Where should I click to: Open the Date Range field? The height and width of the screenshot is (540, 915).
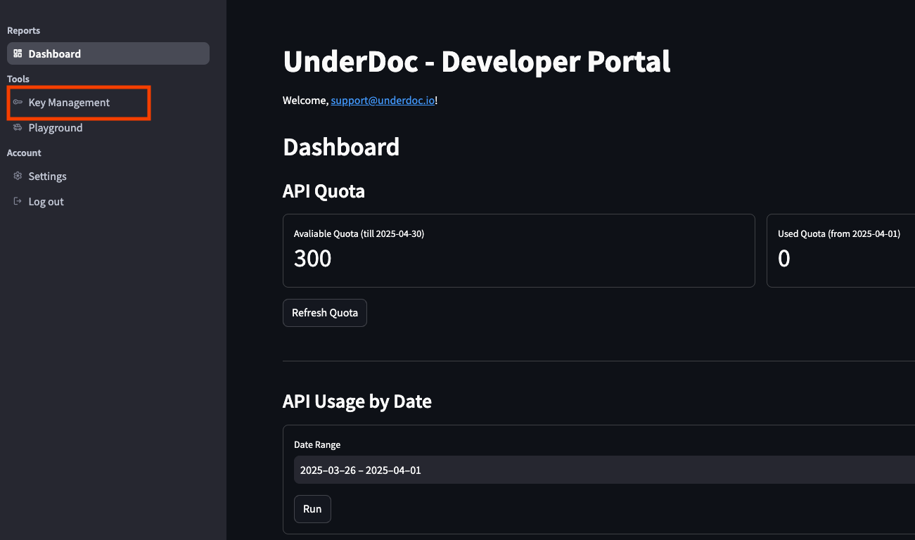point(604,470)
